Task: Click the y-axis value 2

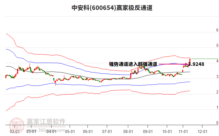Action: [x=217, y=92]
